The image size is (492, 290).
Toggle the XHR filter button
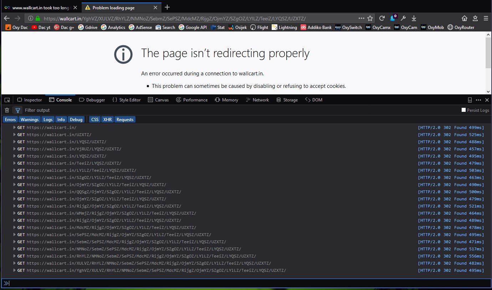click(107, 120)
